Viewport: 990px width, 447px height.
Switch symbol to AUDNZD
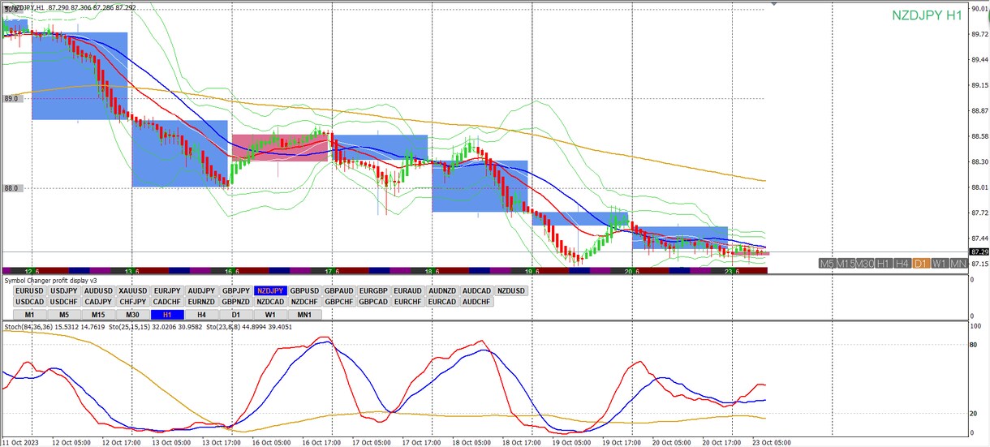coord(442,290)
